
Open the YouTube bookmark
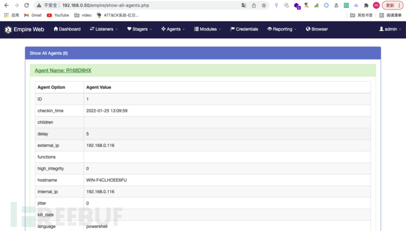click(x=58, y=15)
